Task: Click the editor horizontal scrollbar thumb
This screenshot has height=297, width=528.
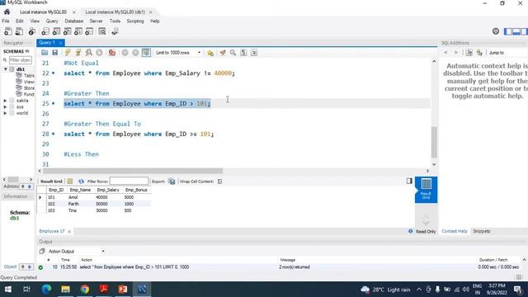Action: [x=133, y=171]
